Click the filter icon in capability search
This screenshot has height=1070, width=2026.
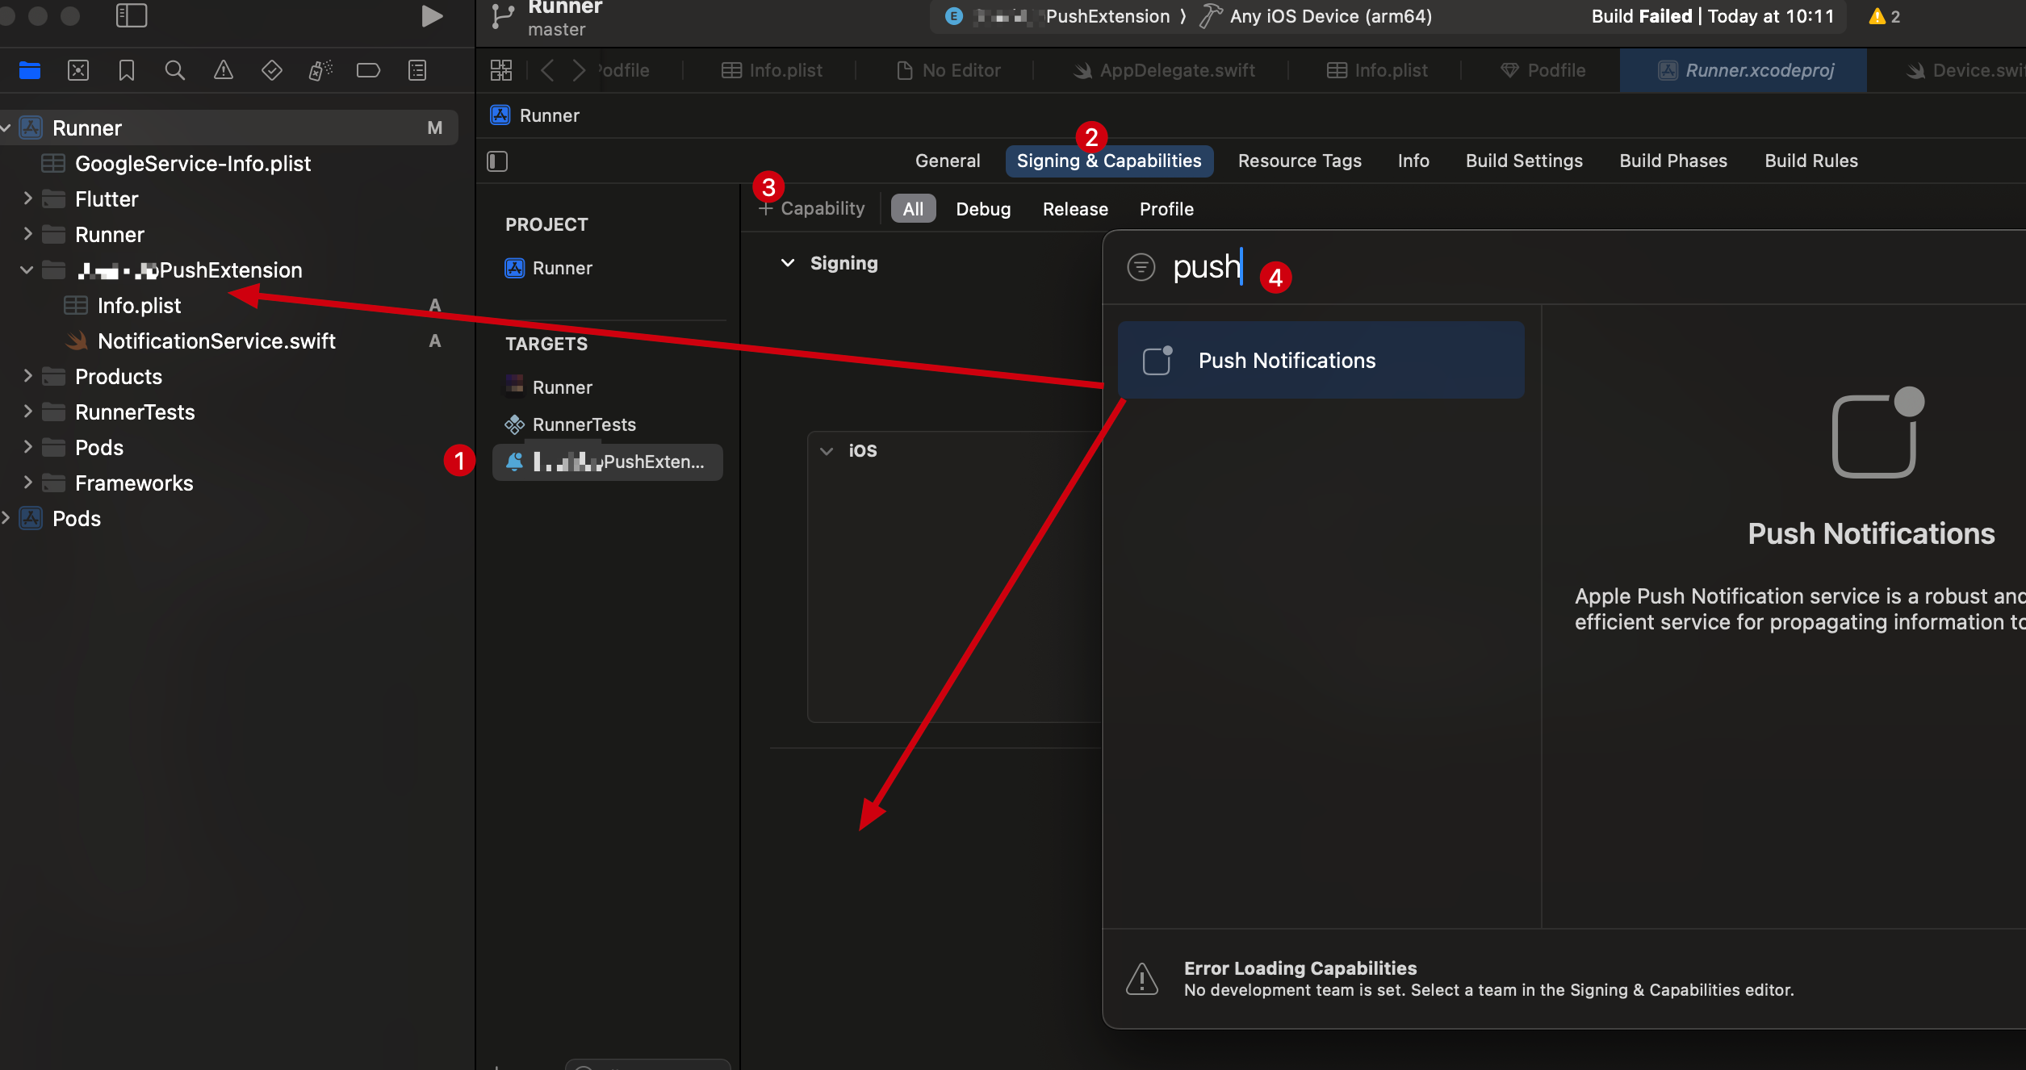(x=1141, y=266)
